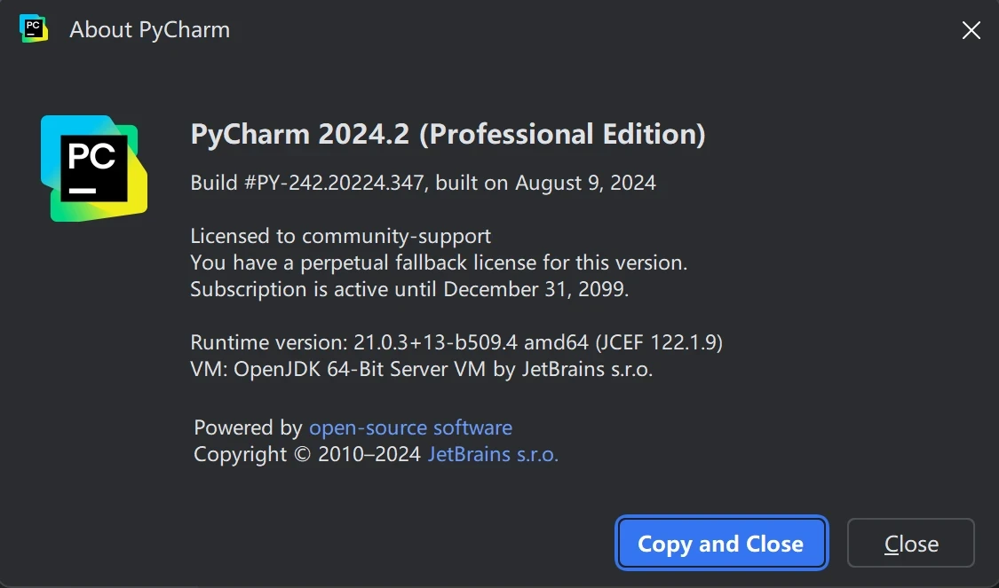Image resolution: width=999 pixels, height=588 pixels.
Task: Click the small PyCharm icon in title bar
Action: coord(34,28)
